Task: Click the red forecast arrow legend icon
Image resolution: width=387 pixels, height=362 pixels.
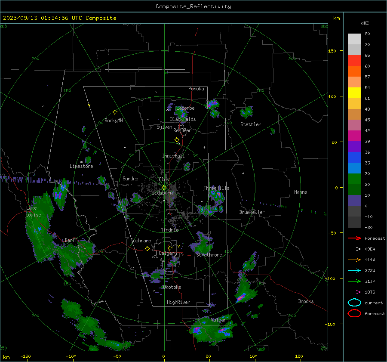Action: [354, 238]
